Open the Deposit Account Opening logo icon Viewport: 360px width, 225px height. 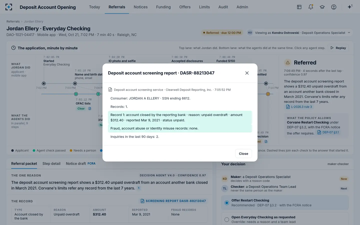pyautogui.click(x=9, y=7)
